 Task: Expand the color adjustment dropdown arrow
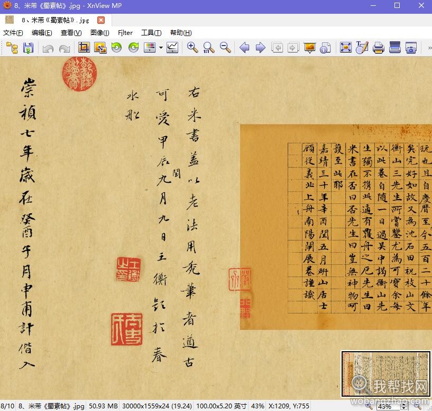(x=161, y=48)
